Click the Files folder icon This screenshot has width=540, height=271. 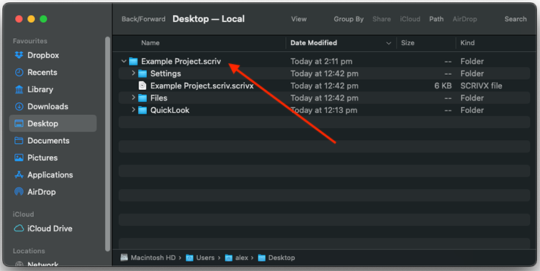[143, 98]
